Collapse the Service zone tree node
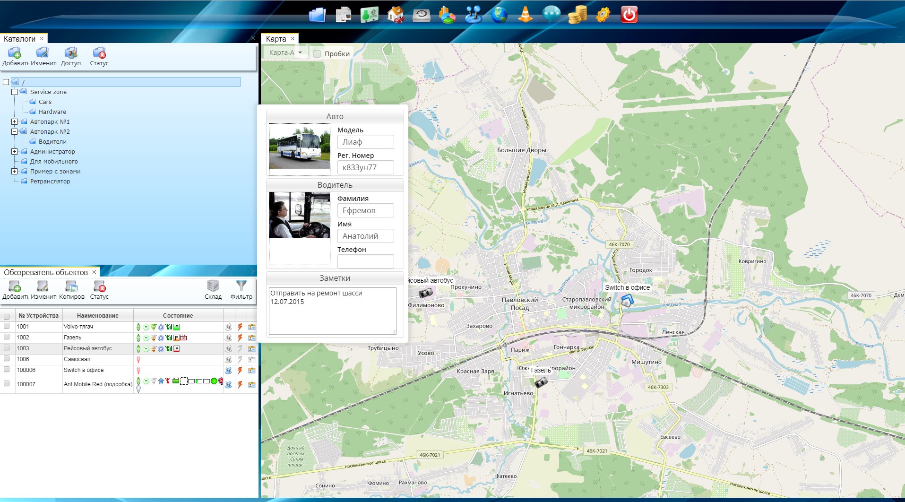Image resolution: width=905 pixels, height=502 pixels. (x=15, y=92)
